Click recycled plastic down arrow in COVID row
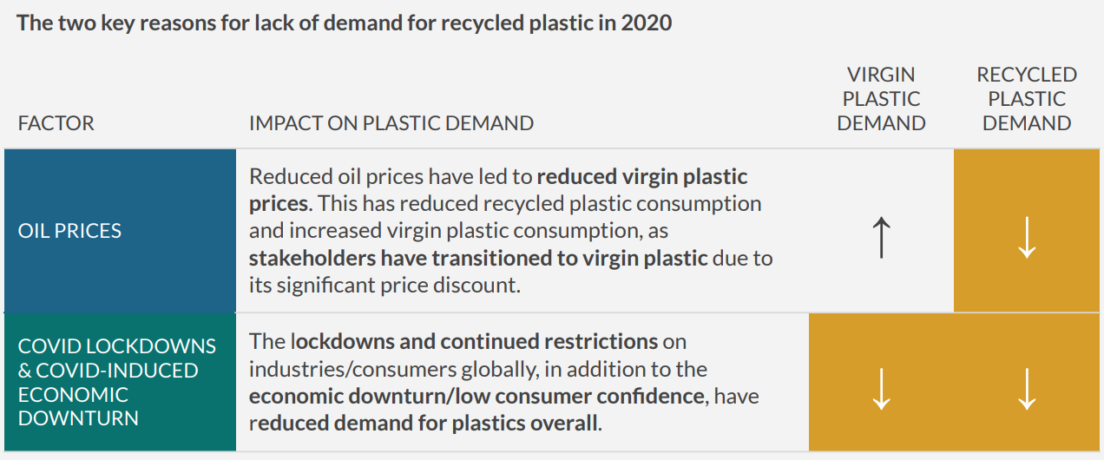The height and width of the screenshot is (460, 1104). click(1027, 389)
